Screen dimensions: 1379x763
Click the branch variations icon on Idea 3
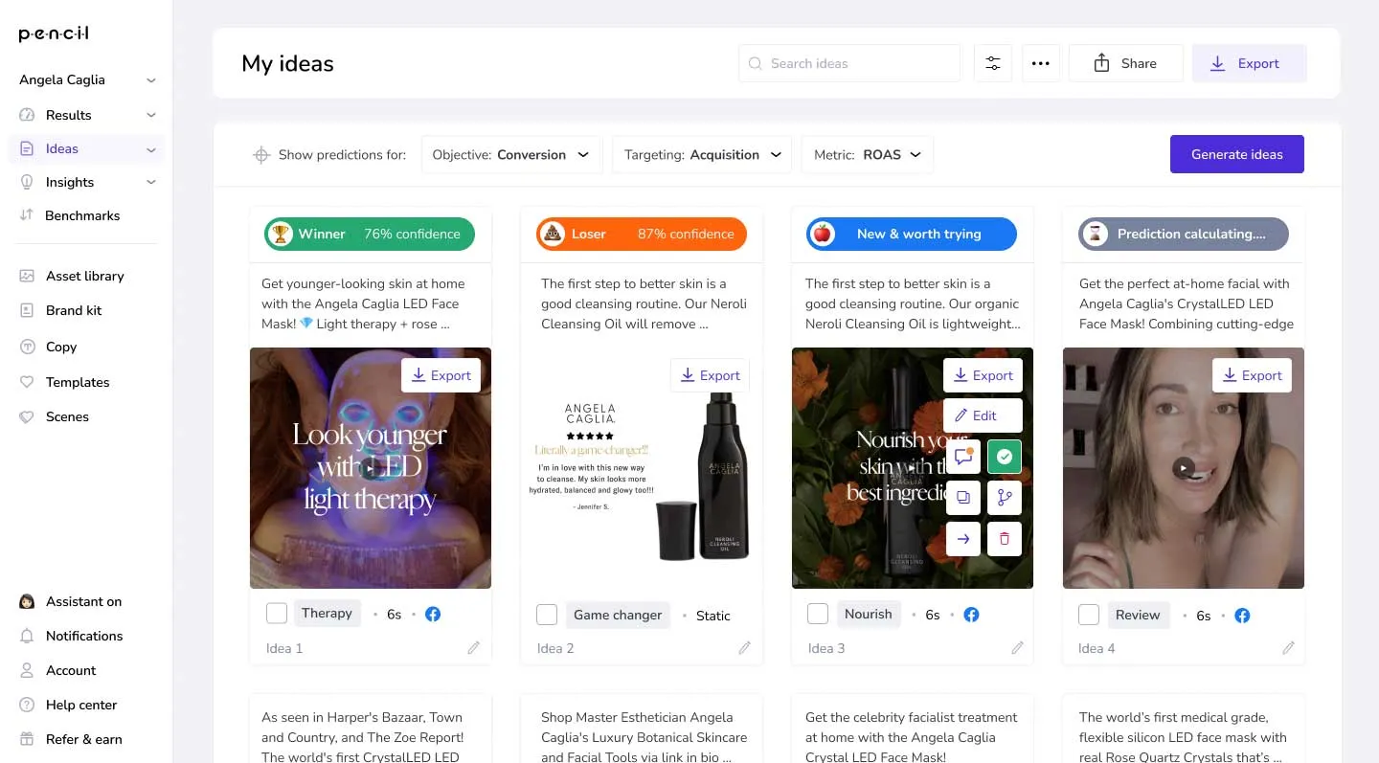pyautogui.click(x=1004, y=498)
